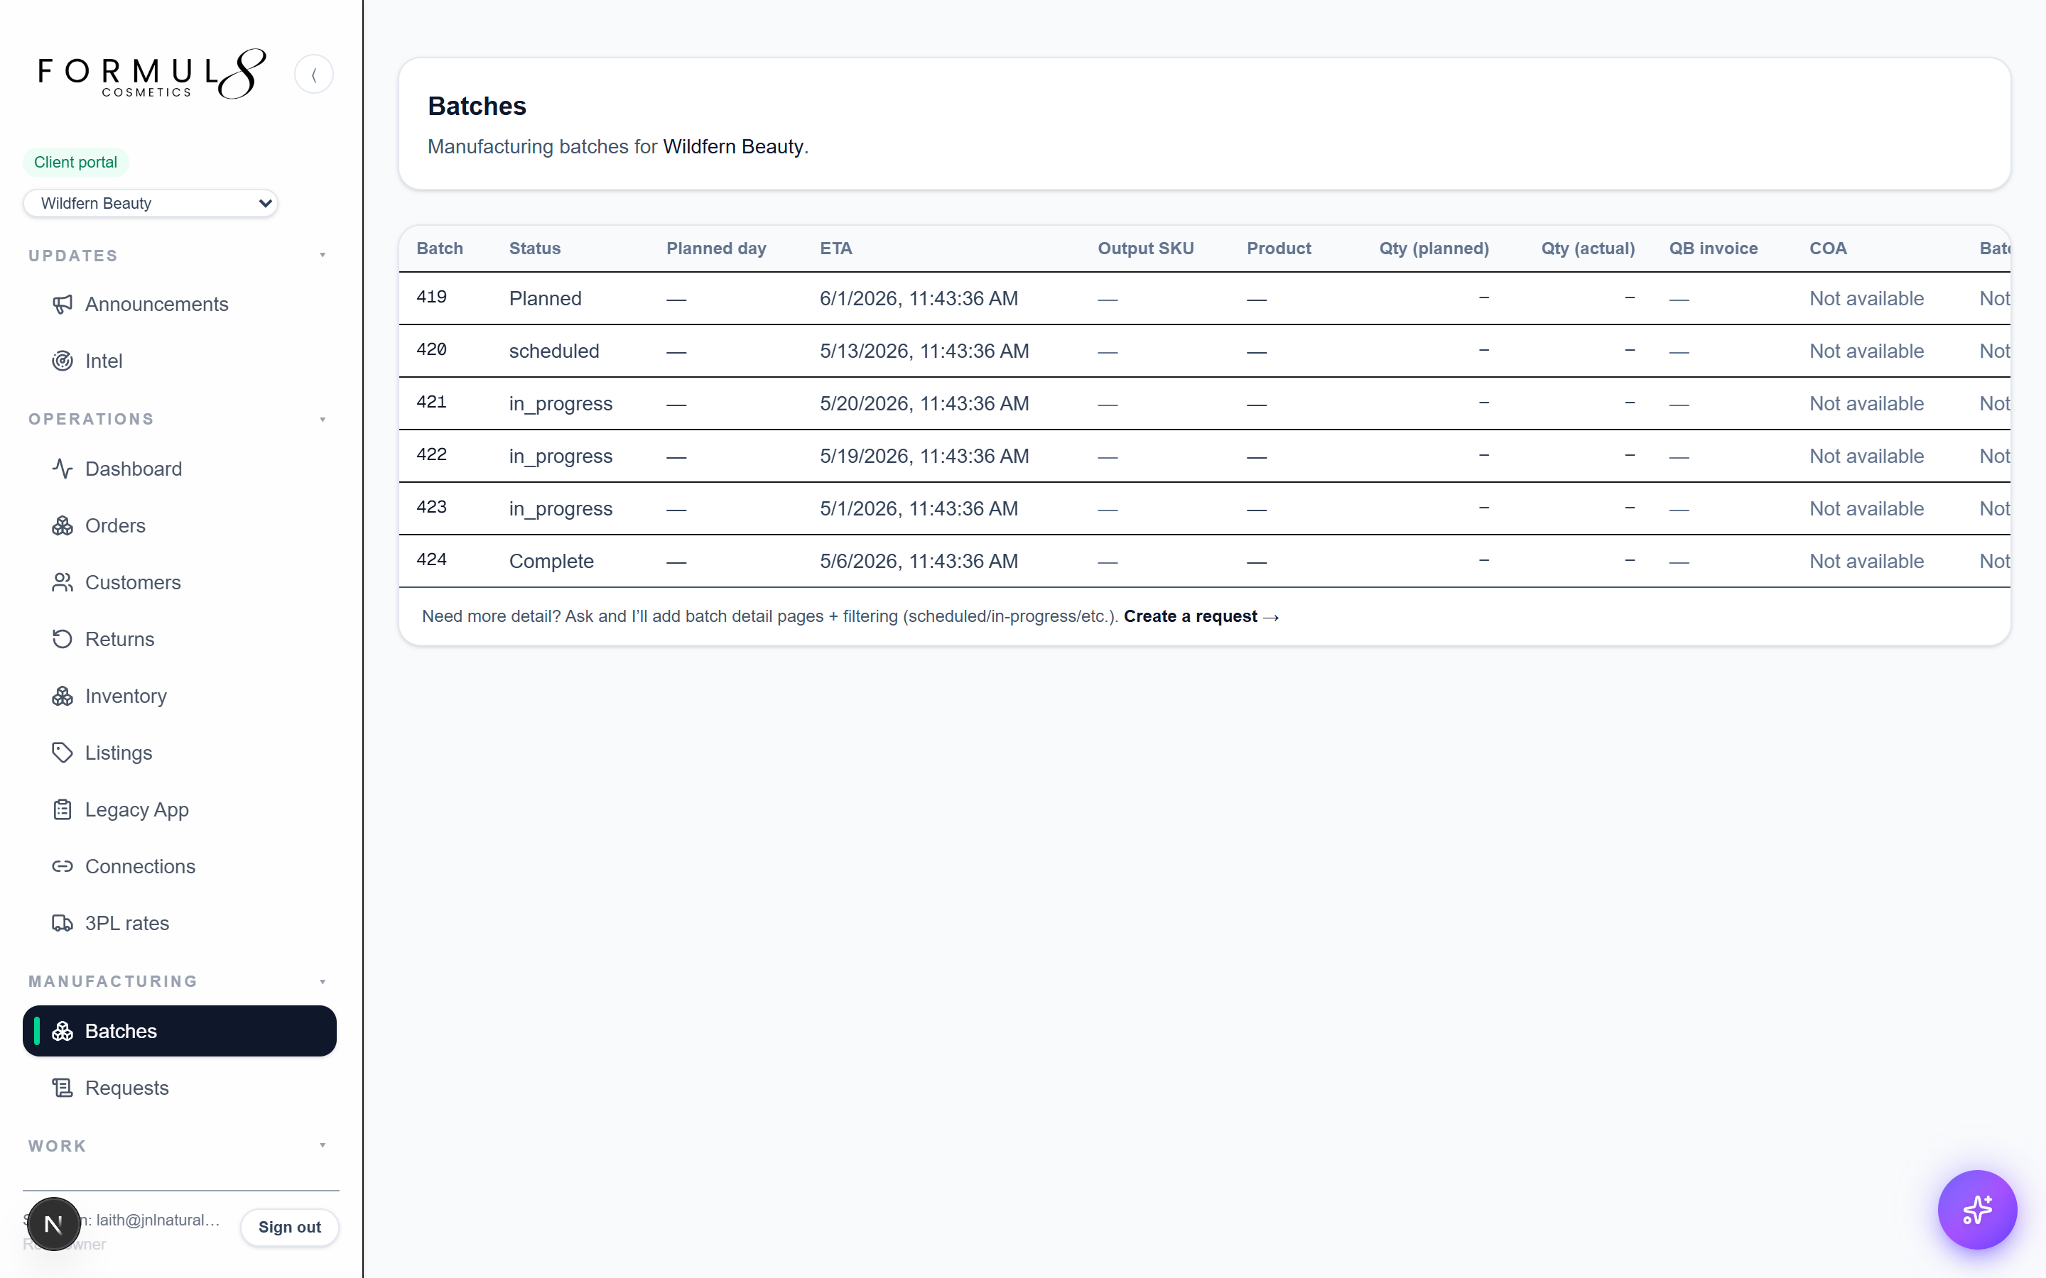Viewport: 2046px width, 1278px height.
Task: Click the Batch column header
Action: pyautogui.click(x=440, y=248)
